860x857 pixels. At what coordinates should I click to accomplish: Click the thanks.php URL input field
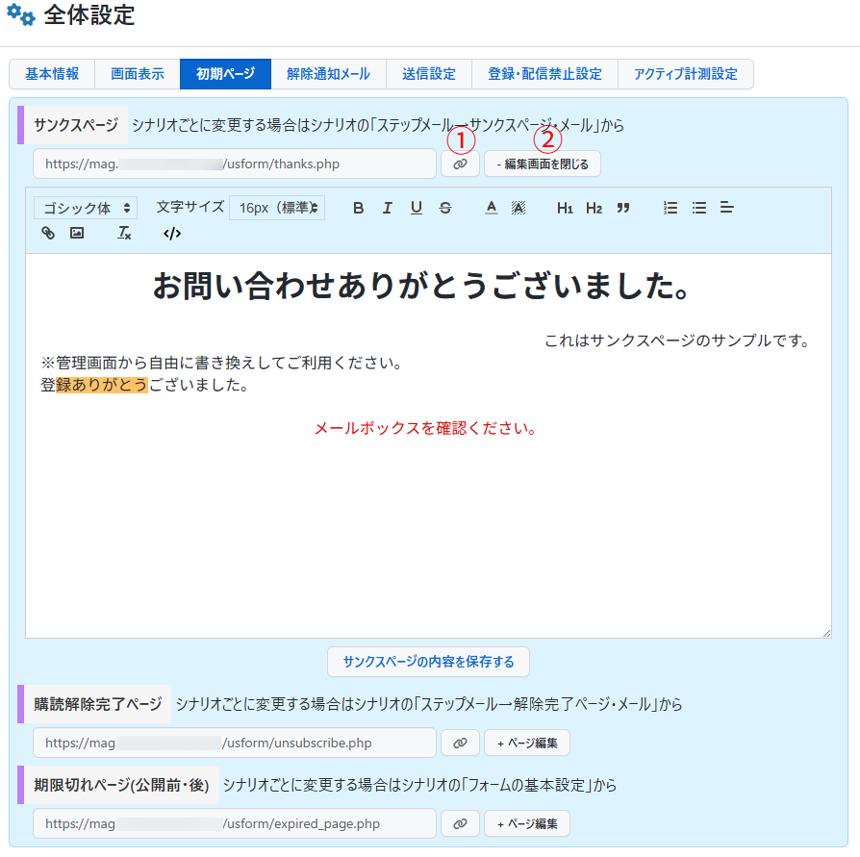click(234, 164)
